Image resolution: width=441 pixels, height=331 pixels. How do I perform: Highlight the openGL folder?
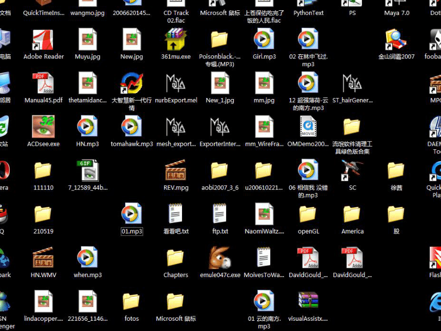point(308,214)
